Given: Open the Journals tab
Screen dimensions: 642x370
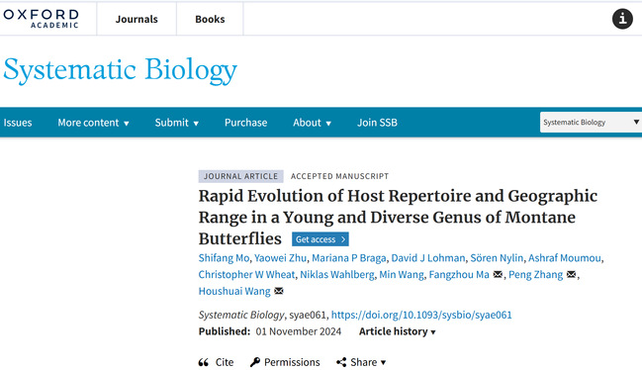Looking at the screenshot, I should pyautogui.click(x=137, y=19).
